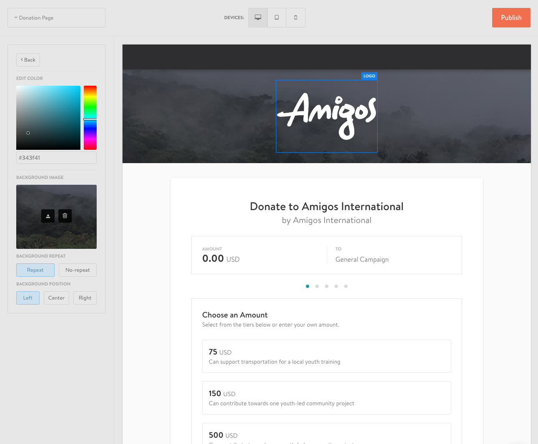Select the desktop device preview icon
This screenshot has height=444, width=538.
258,17
